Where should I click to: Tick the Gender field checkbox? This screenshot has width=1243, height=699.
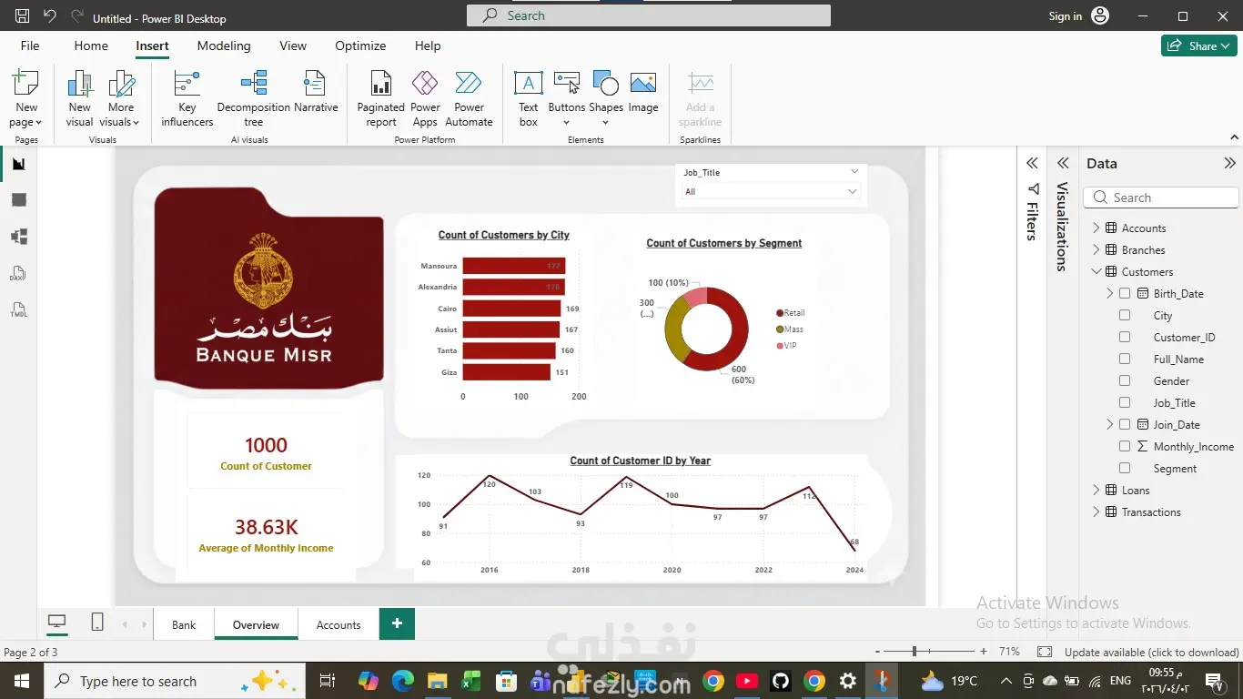click(x=1125, y=381)
